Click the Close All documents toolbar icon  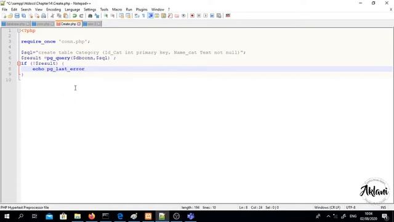(37, 16)
